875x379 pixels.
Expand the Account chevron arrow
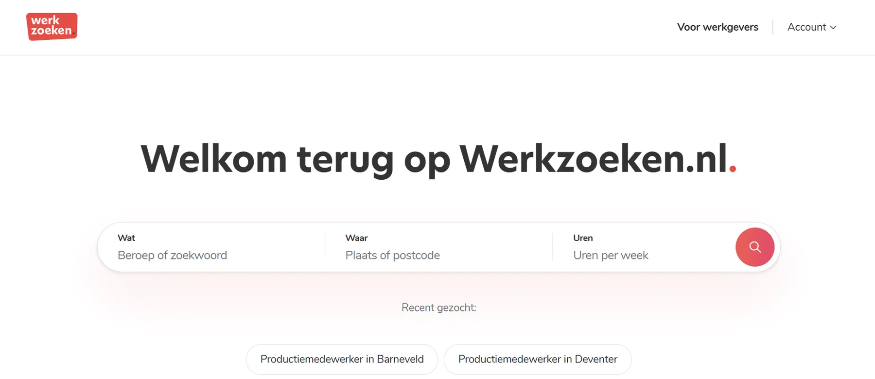(833, 28)
